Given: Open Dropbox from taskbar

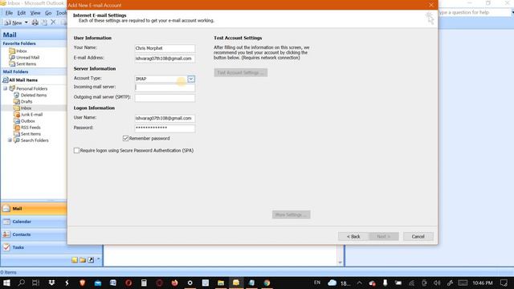Looking at the screenshot, I should coord(51,283).
